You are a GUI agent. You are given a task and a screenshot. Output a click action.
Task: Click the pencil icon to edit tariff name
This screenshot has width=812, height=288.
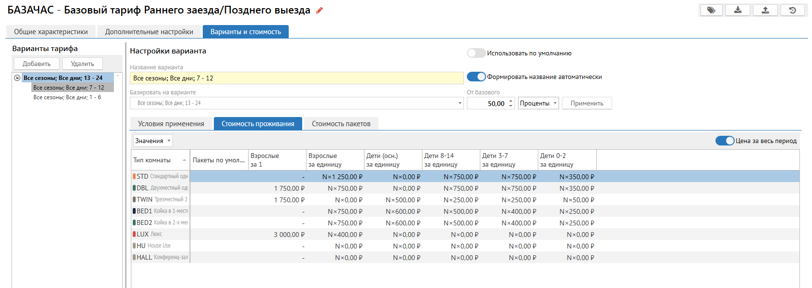coord(319,11)
